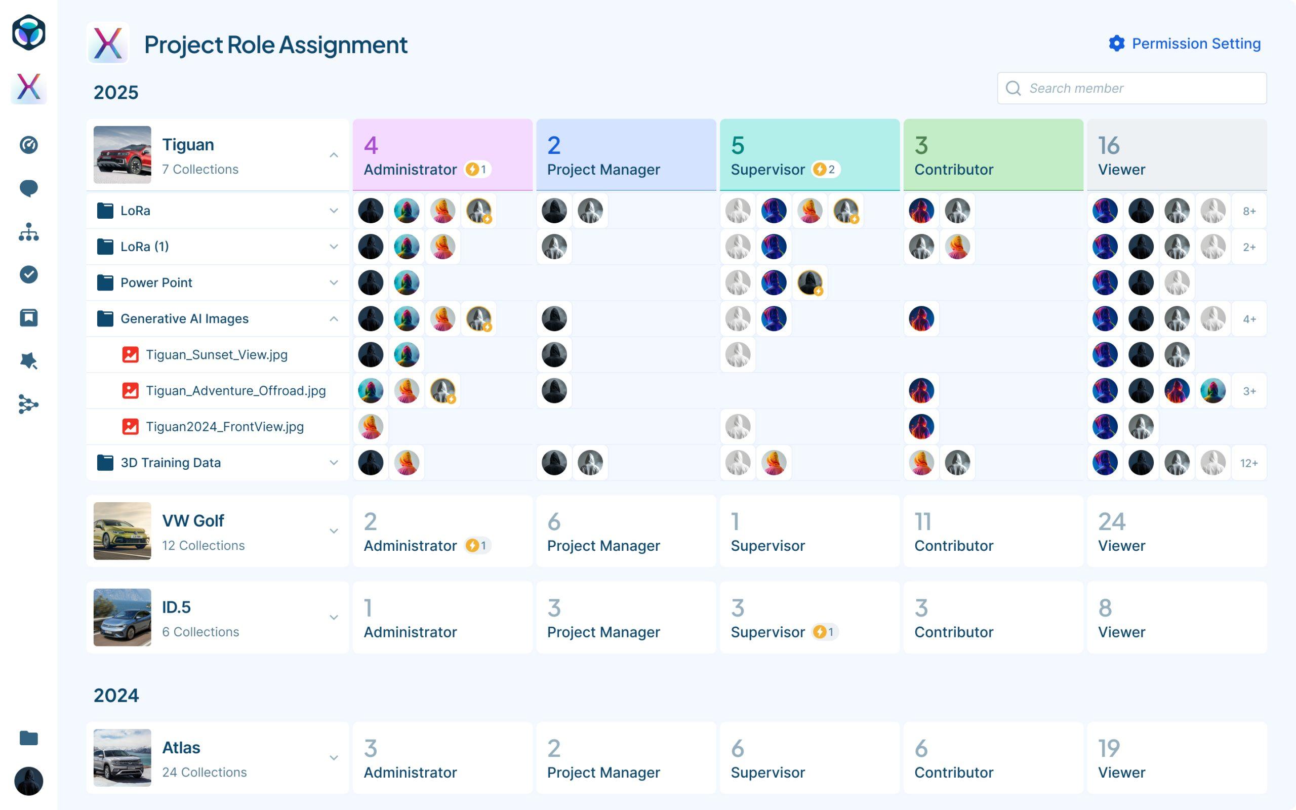Click your profile avatar at sidebar bottom

pos(29,781)
